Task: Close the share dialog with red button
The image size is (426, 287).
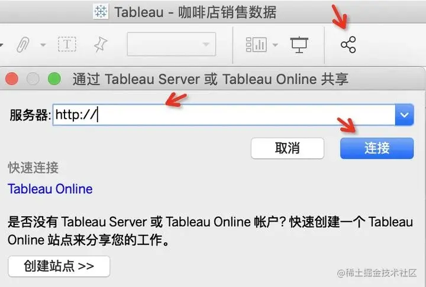Action: 12,79
